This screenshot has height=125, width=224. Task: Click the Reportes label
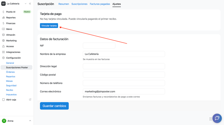click(11, 18)
